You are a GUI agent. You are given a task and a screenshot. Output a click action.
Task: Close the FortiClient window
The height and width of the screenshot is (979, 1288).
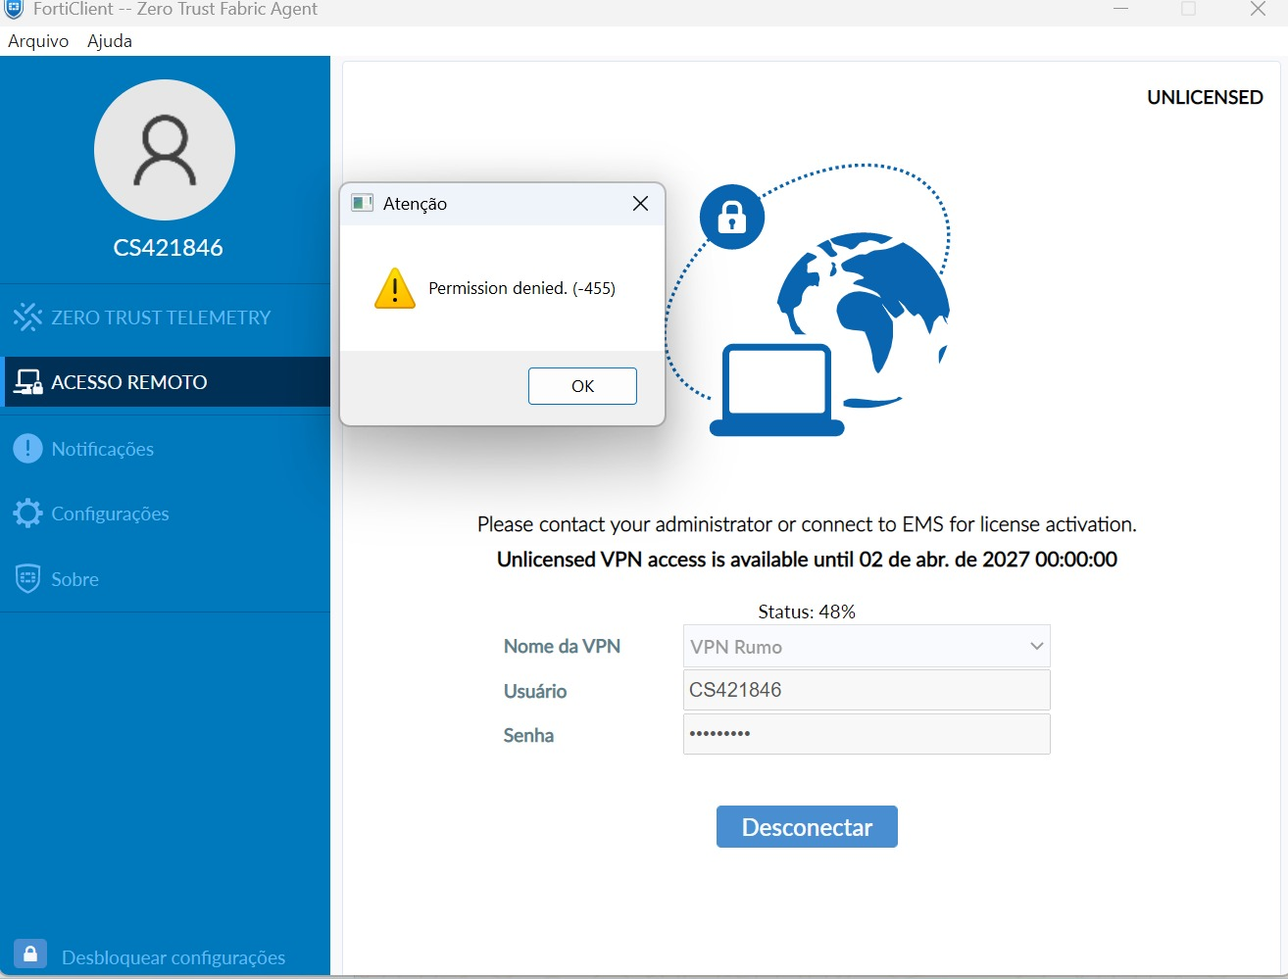(x=1258, y=9)
